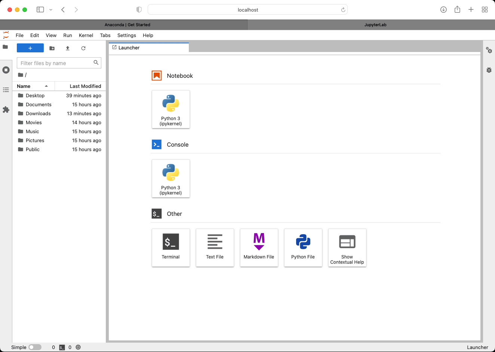Expand the Safari sidebar dropdown chevron
Screen dimensions: 495x352
coord(51,10)
